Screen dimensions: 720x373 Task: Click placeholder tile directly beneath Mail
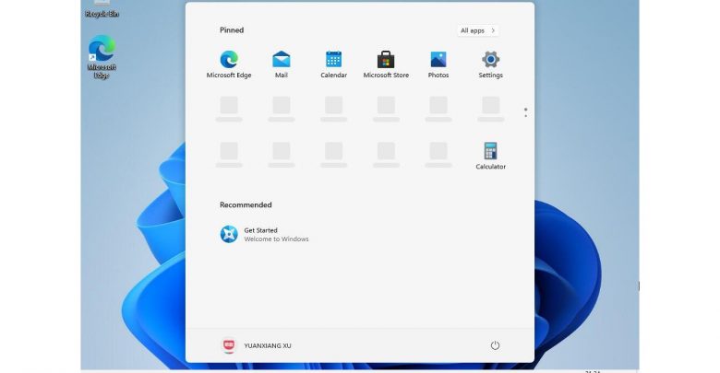tap(282, 107)
